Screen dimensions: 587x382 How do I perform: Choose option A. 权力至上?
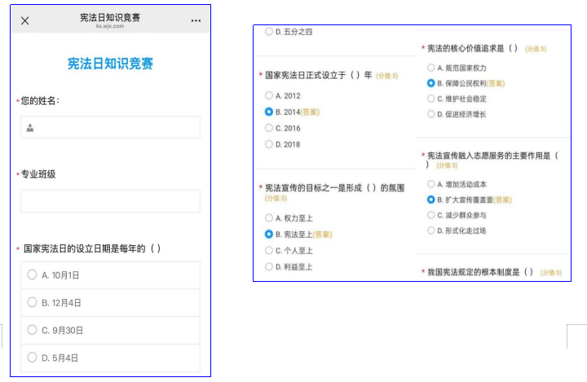(x=269, y=217)
